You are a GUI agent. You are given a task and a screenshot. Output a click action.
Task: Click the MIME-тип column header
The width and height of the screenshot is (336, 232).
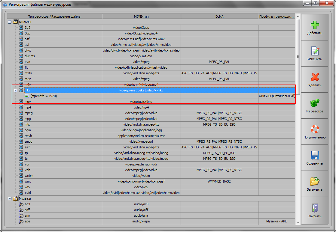coord(141,16)
